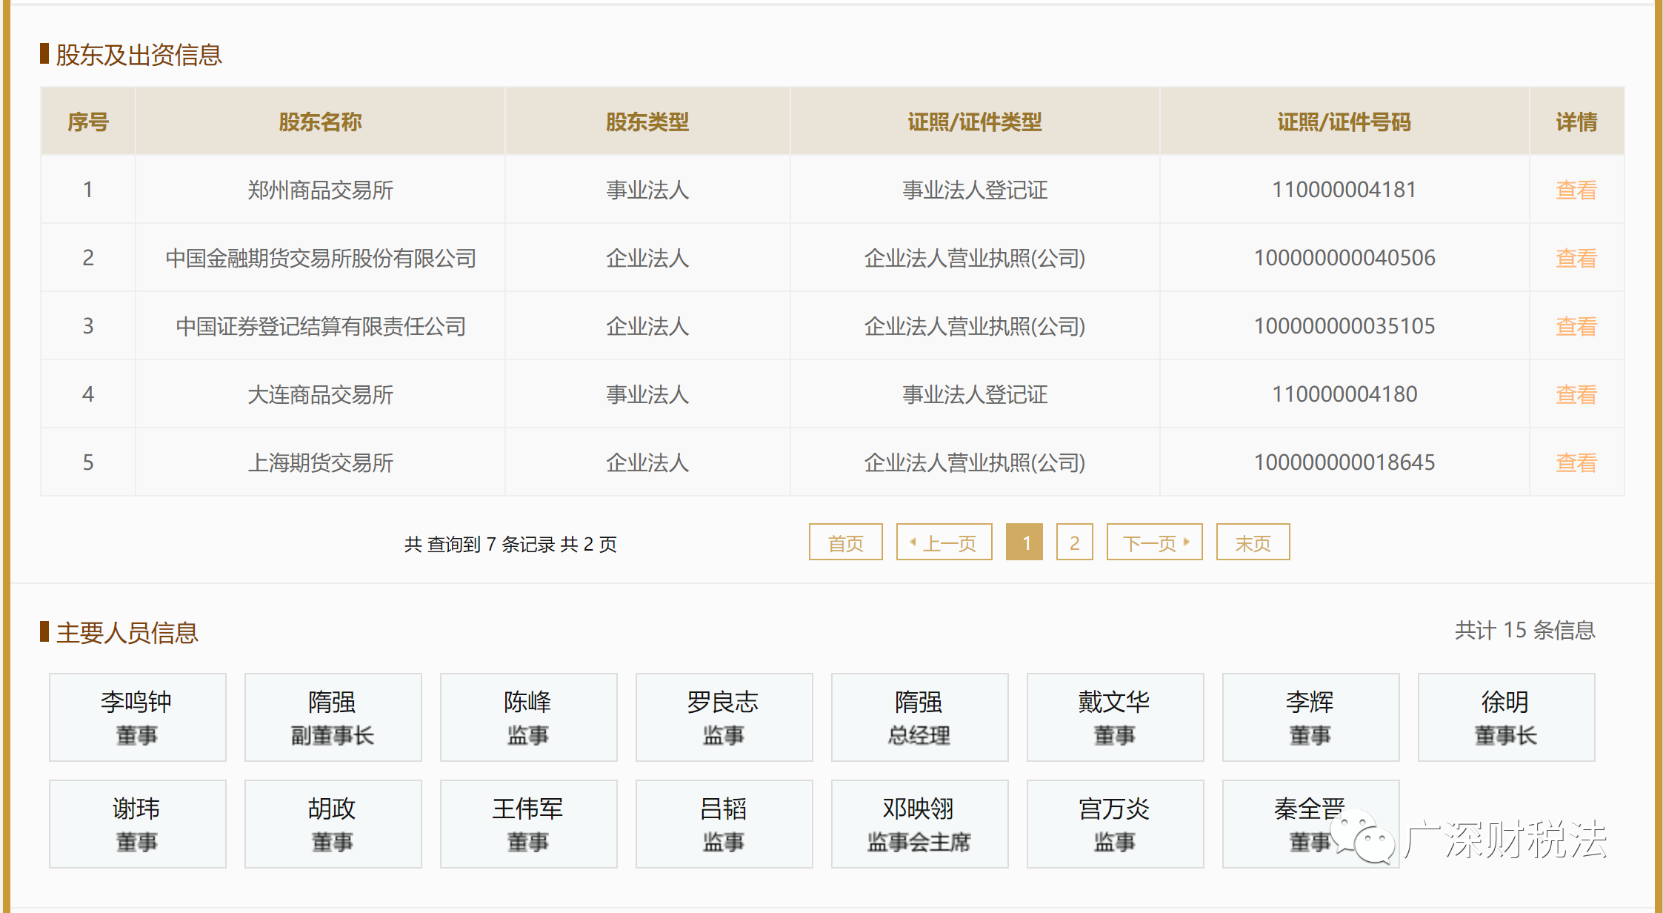
Task: Open personnel card 徐明 董事长
Action: (x=1507, y=717)
